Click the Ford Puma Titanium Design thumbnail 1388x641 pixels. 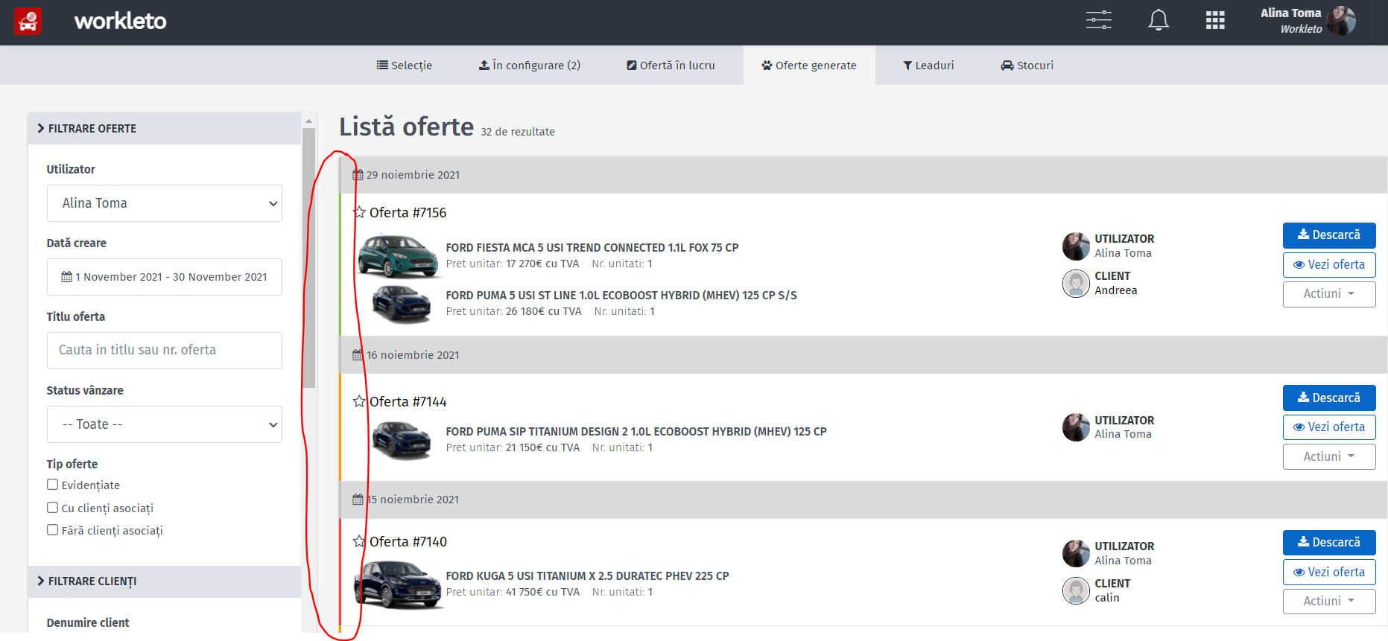(x=402, y=440)
